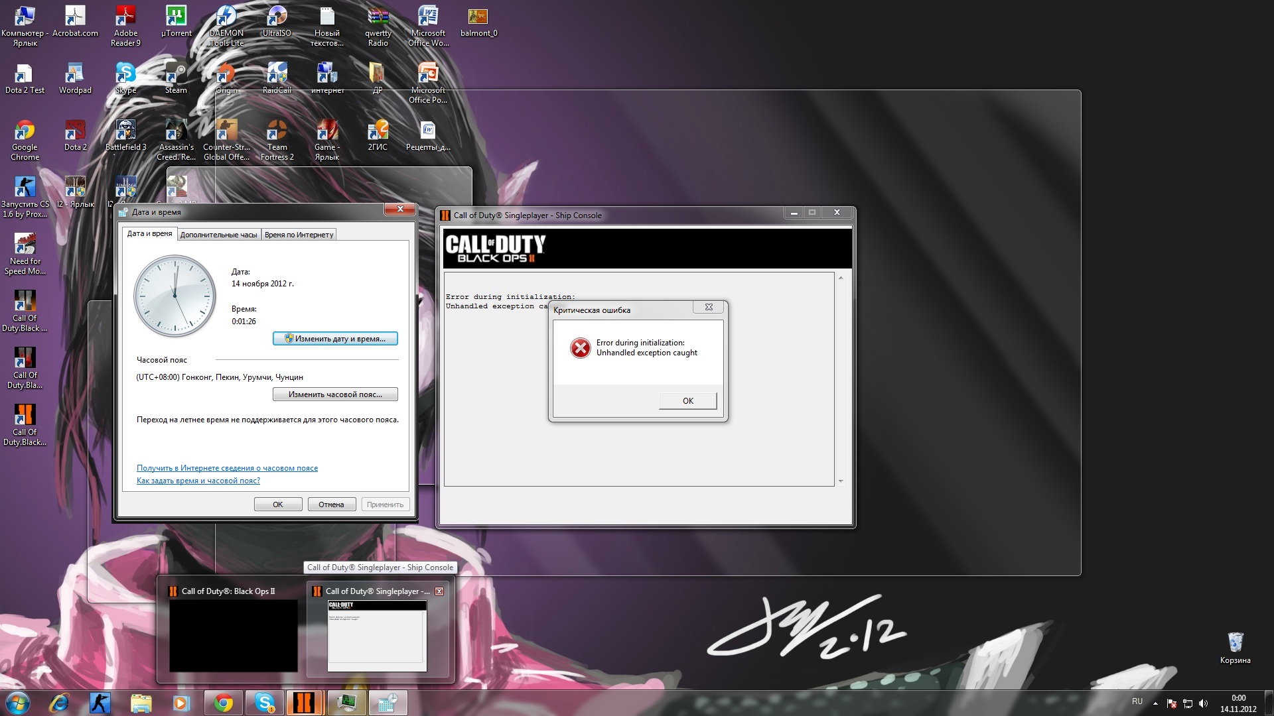1274x716 pixels.
Task: Select the Рецепты_д... document on the desktop
Action: [x=428, y=136]
